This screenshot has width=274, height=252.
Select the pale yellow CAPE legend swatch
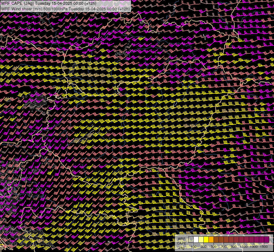(x=201, y=240)
